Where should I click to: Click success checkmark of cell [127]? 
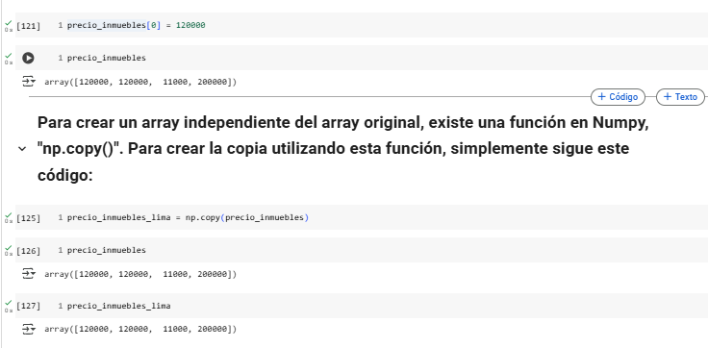8,304
